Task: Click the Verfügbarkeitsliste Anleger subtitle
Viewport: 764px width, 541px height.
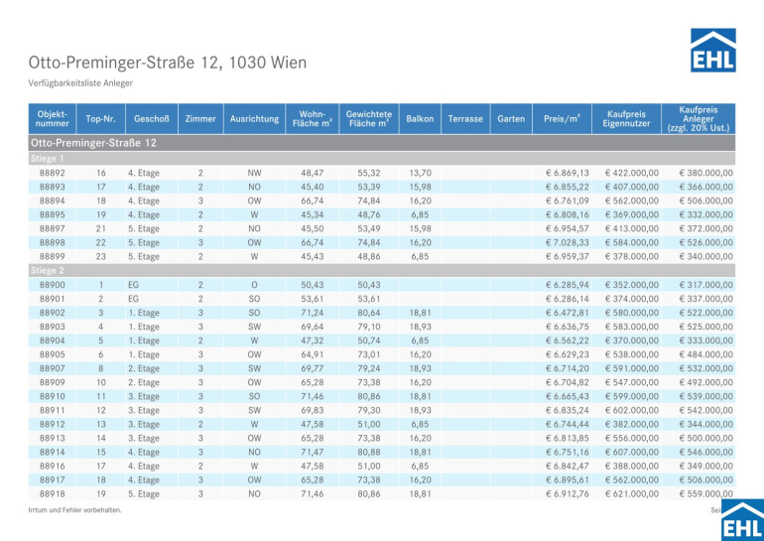Action: coord(81,83)
